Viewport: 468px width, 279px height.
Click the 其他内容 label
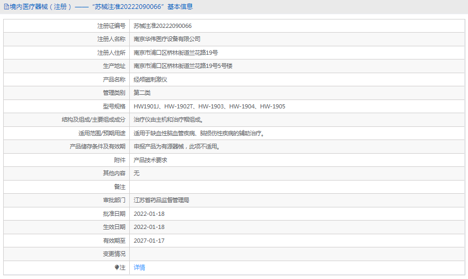[x=114, y=173]
